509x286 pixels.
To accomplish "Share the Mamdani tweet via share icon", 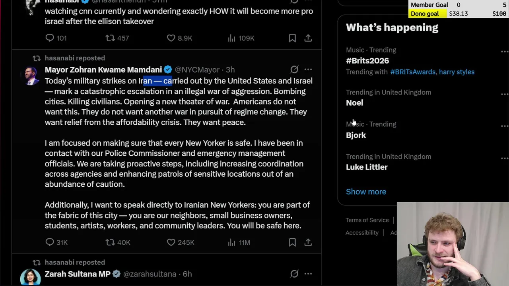I will [x=308, y=242].
